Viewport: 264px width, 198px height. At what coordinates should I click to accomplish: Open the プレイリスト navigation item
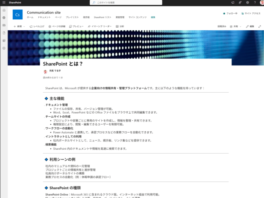click(x=72, y=17)
